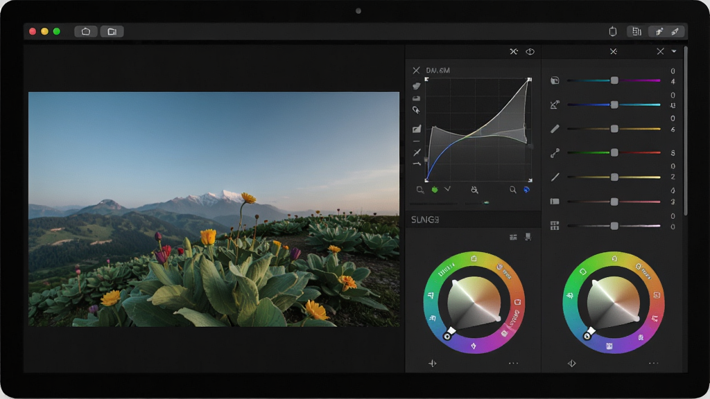Toggle the green channel dot below the curve
This screenshot has height=399, width=710.
click(x=435, y=190)
